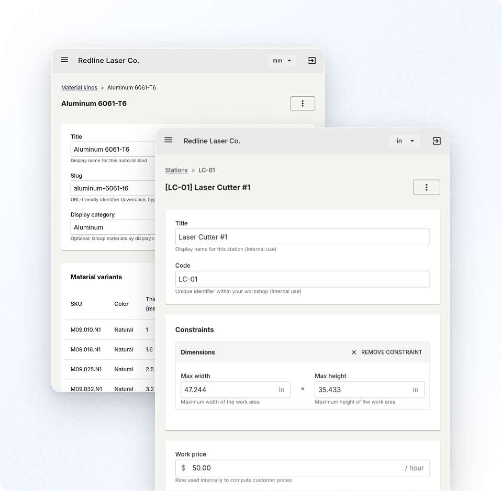Click logout icon in Aluminum material window
This screenshot has height=491, width=502.
[312, 61]
